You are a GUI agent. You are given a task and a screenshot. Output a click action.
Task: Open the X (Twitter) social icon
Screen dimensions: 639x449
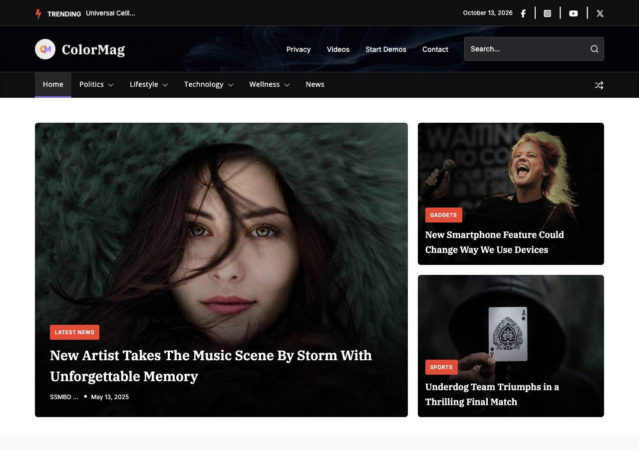[600, 13]
